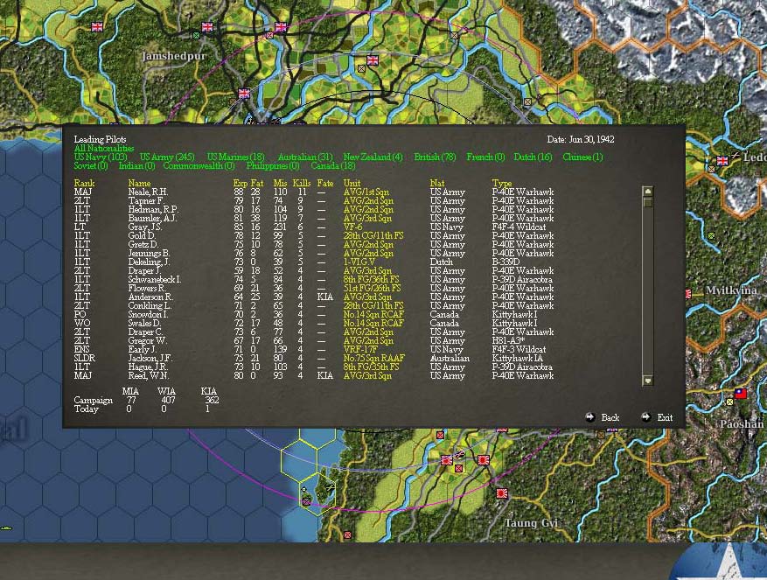Select pilot Reed, W.N.
The width and height of the screenshot is (767, 580).
pyautogui.click(x=148, y=376)
